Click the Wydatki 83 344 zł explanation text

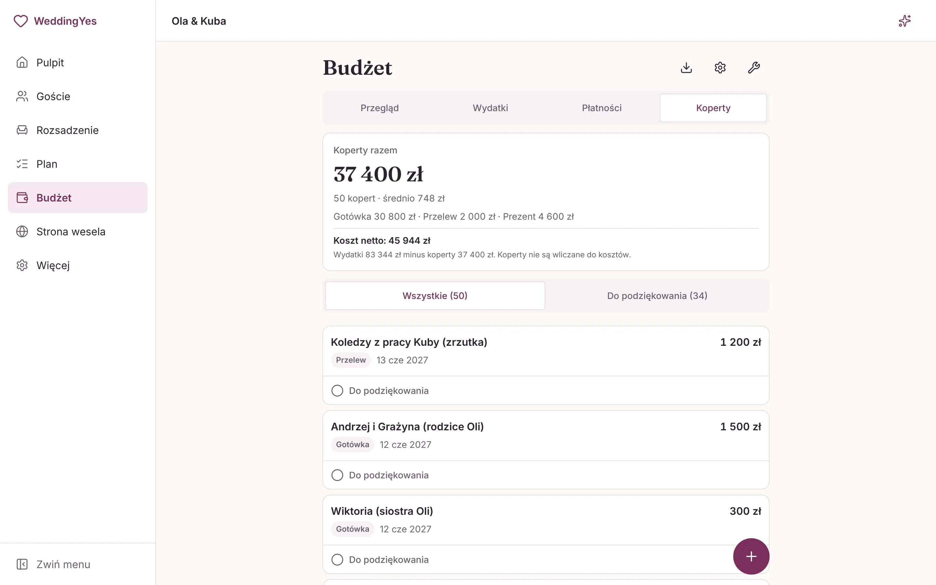(482, 254)
